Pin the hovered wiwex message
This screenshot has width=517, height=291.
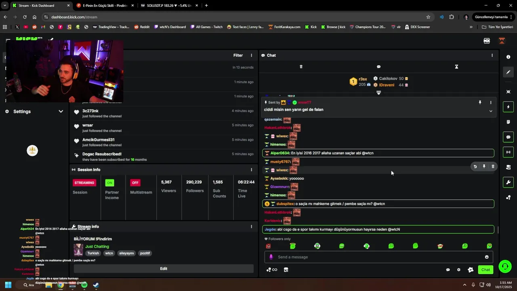[484, 167]
